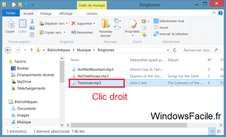Click the Ouvrir media player icon
The width and height of the screenshot is (226, 137).
point(144,21)
